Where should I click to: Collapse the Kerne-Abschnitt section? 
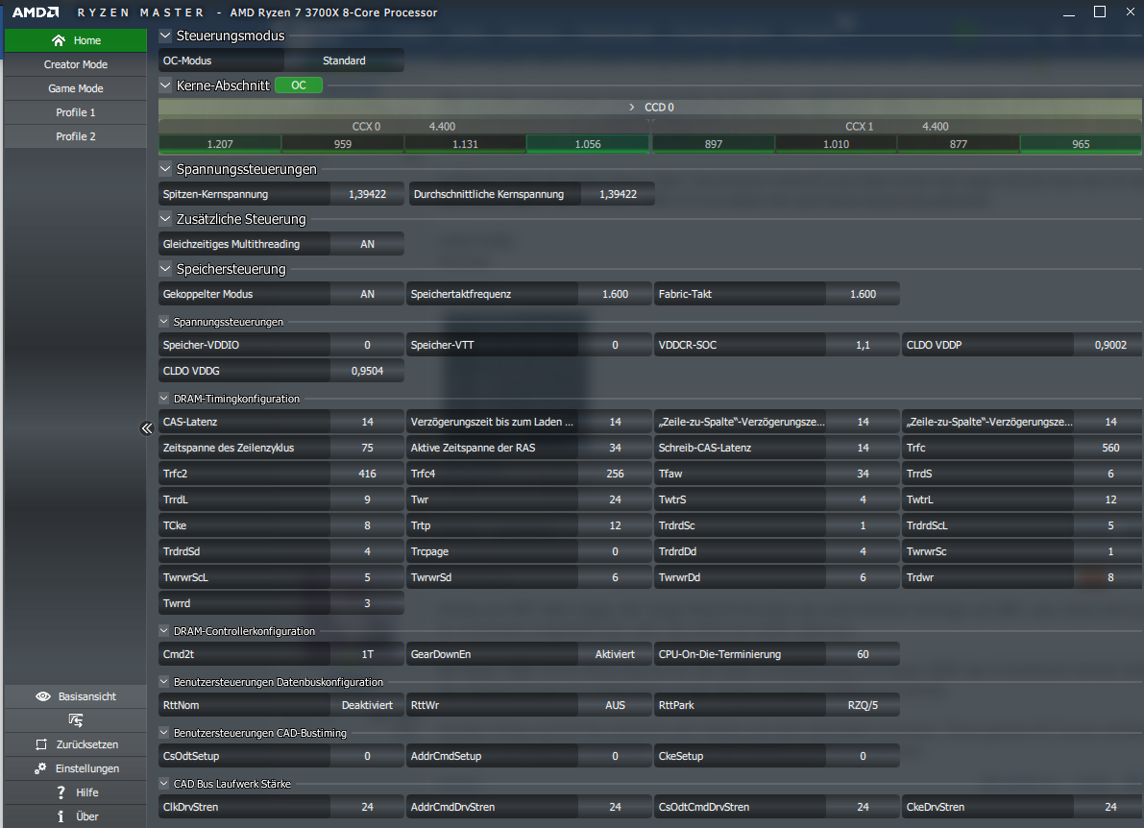pos(165,85)
